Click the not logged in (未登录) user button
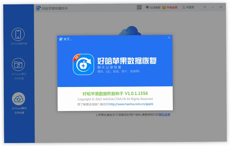Image resolution: width=230 pixels, height=146 pixels. (188, 7)
